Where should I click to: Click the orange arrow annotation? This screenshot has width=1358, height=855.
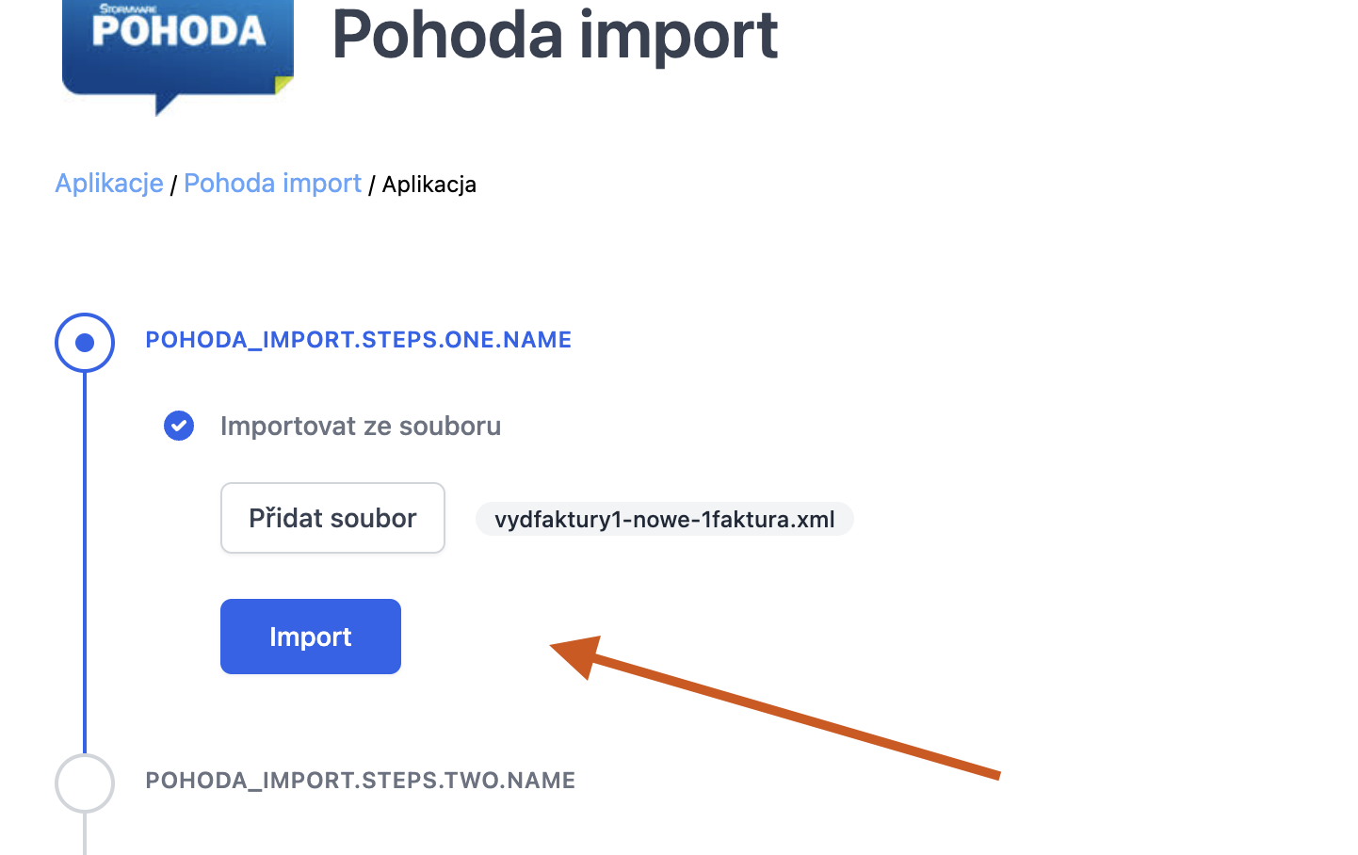(772, 708)
